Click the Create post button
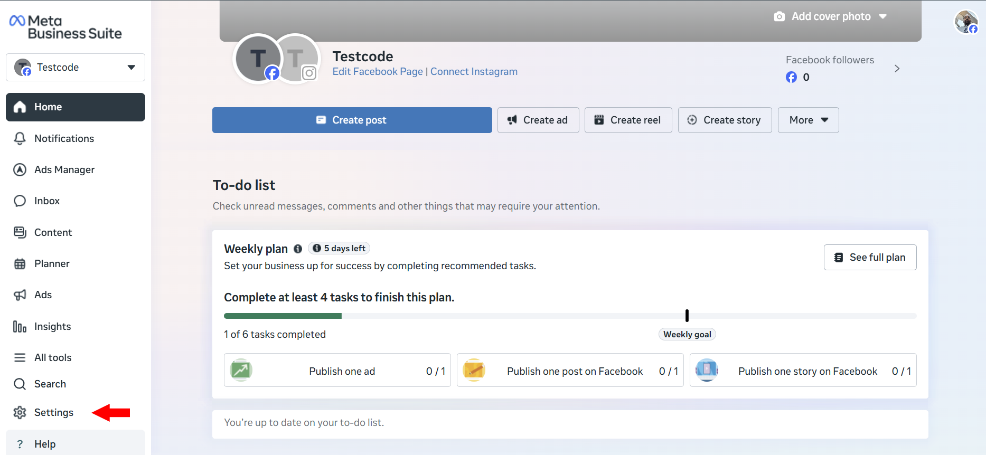The image size is (986, 455). (352, 120)
